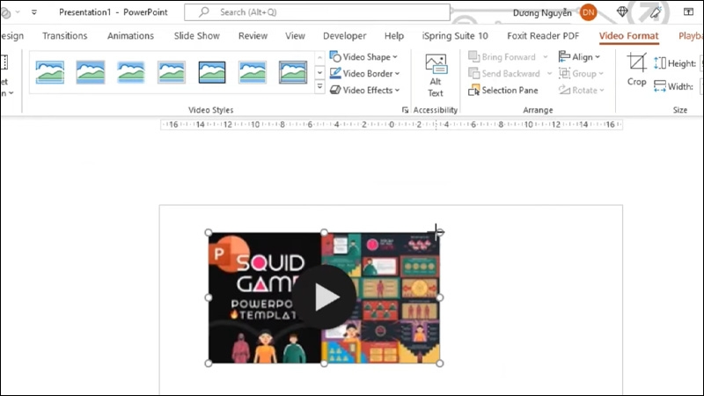Screen dimensions: 704x396
Task: Switch to the Transitions tab
Action: 64,36
